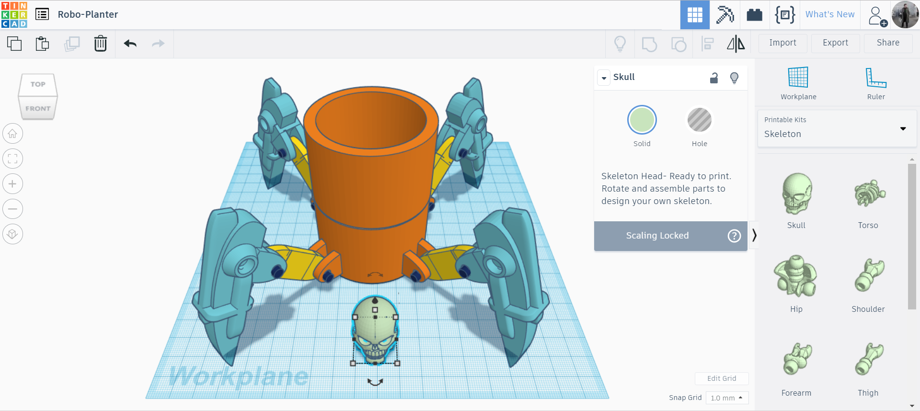Image resolution: width=920 pixels, height=411 pixels.
Task: Zoom in with the plus button
Action: pos(12,184)
